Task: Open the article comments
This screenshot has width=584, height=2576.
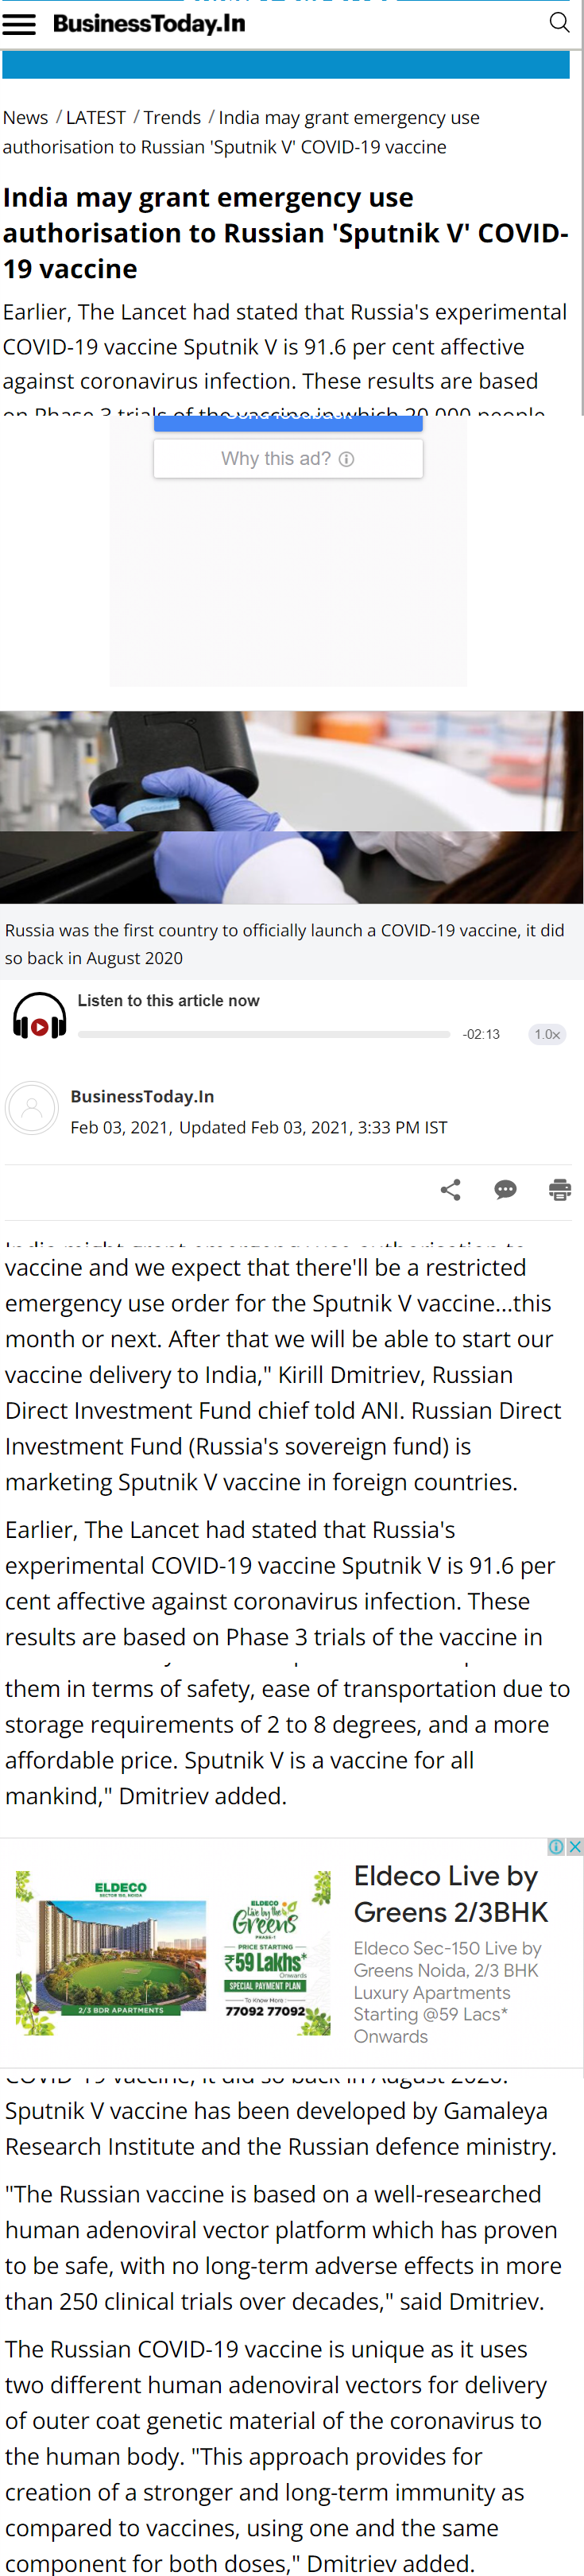Action: (x=505, y=1190)
